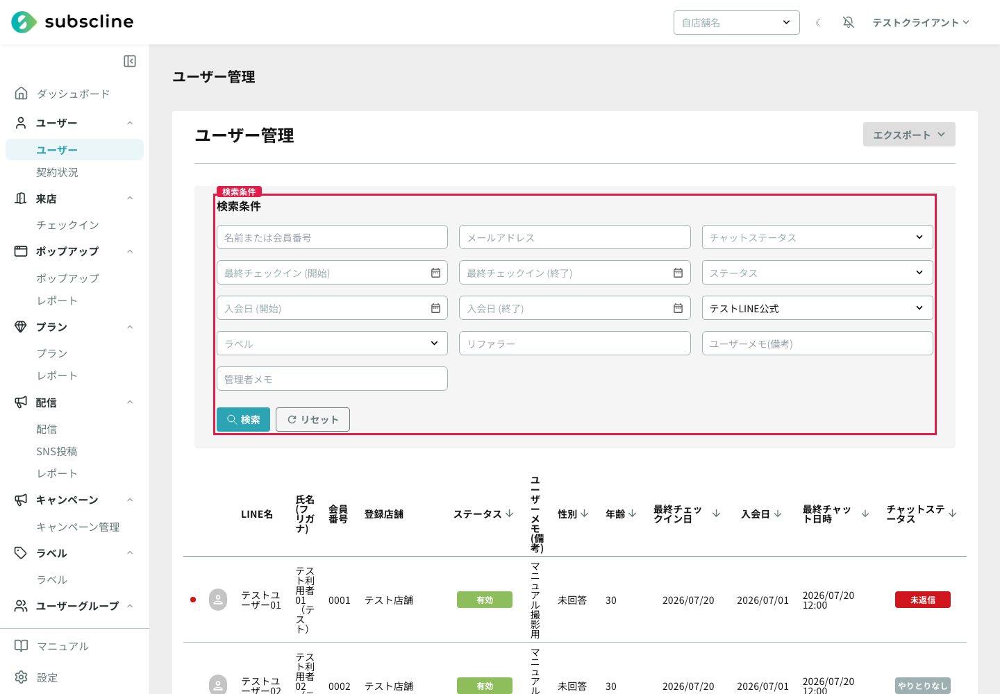The width and height of the screenshot is (1000, 694).
Task: Open チャットステータス filter dropdown
Action: pos(817,237)
